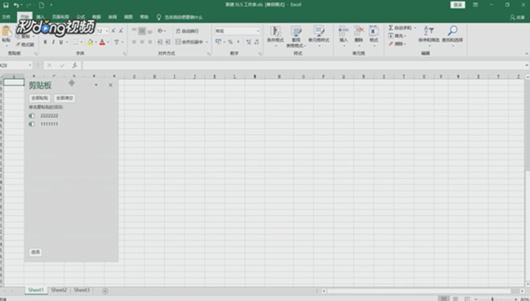Screen dimensions: 530x301
Task: Apply the yellow fill color bucket
Action: tap(91, 42)
